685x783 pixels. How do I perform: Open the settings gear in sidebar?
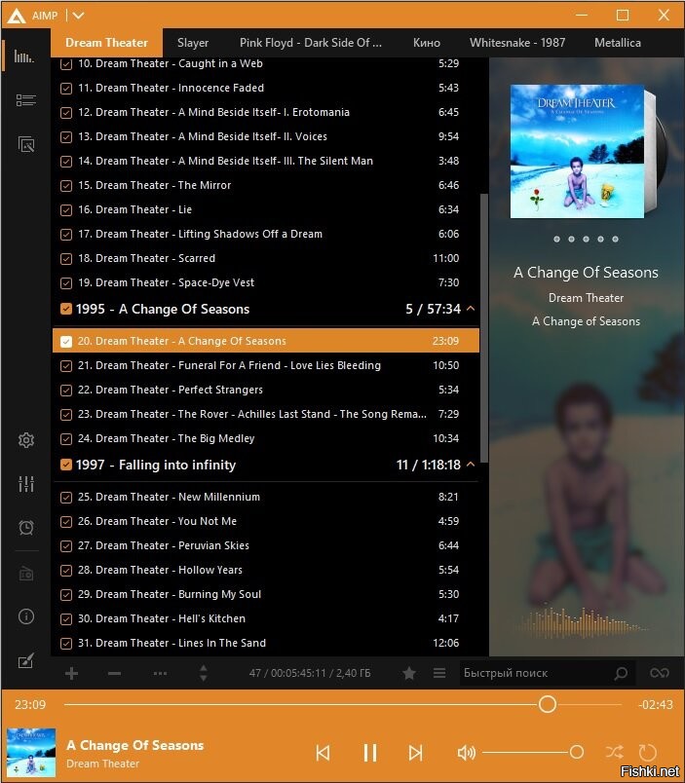(26, 440)
